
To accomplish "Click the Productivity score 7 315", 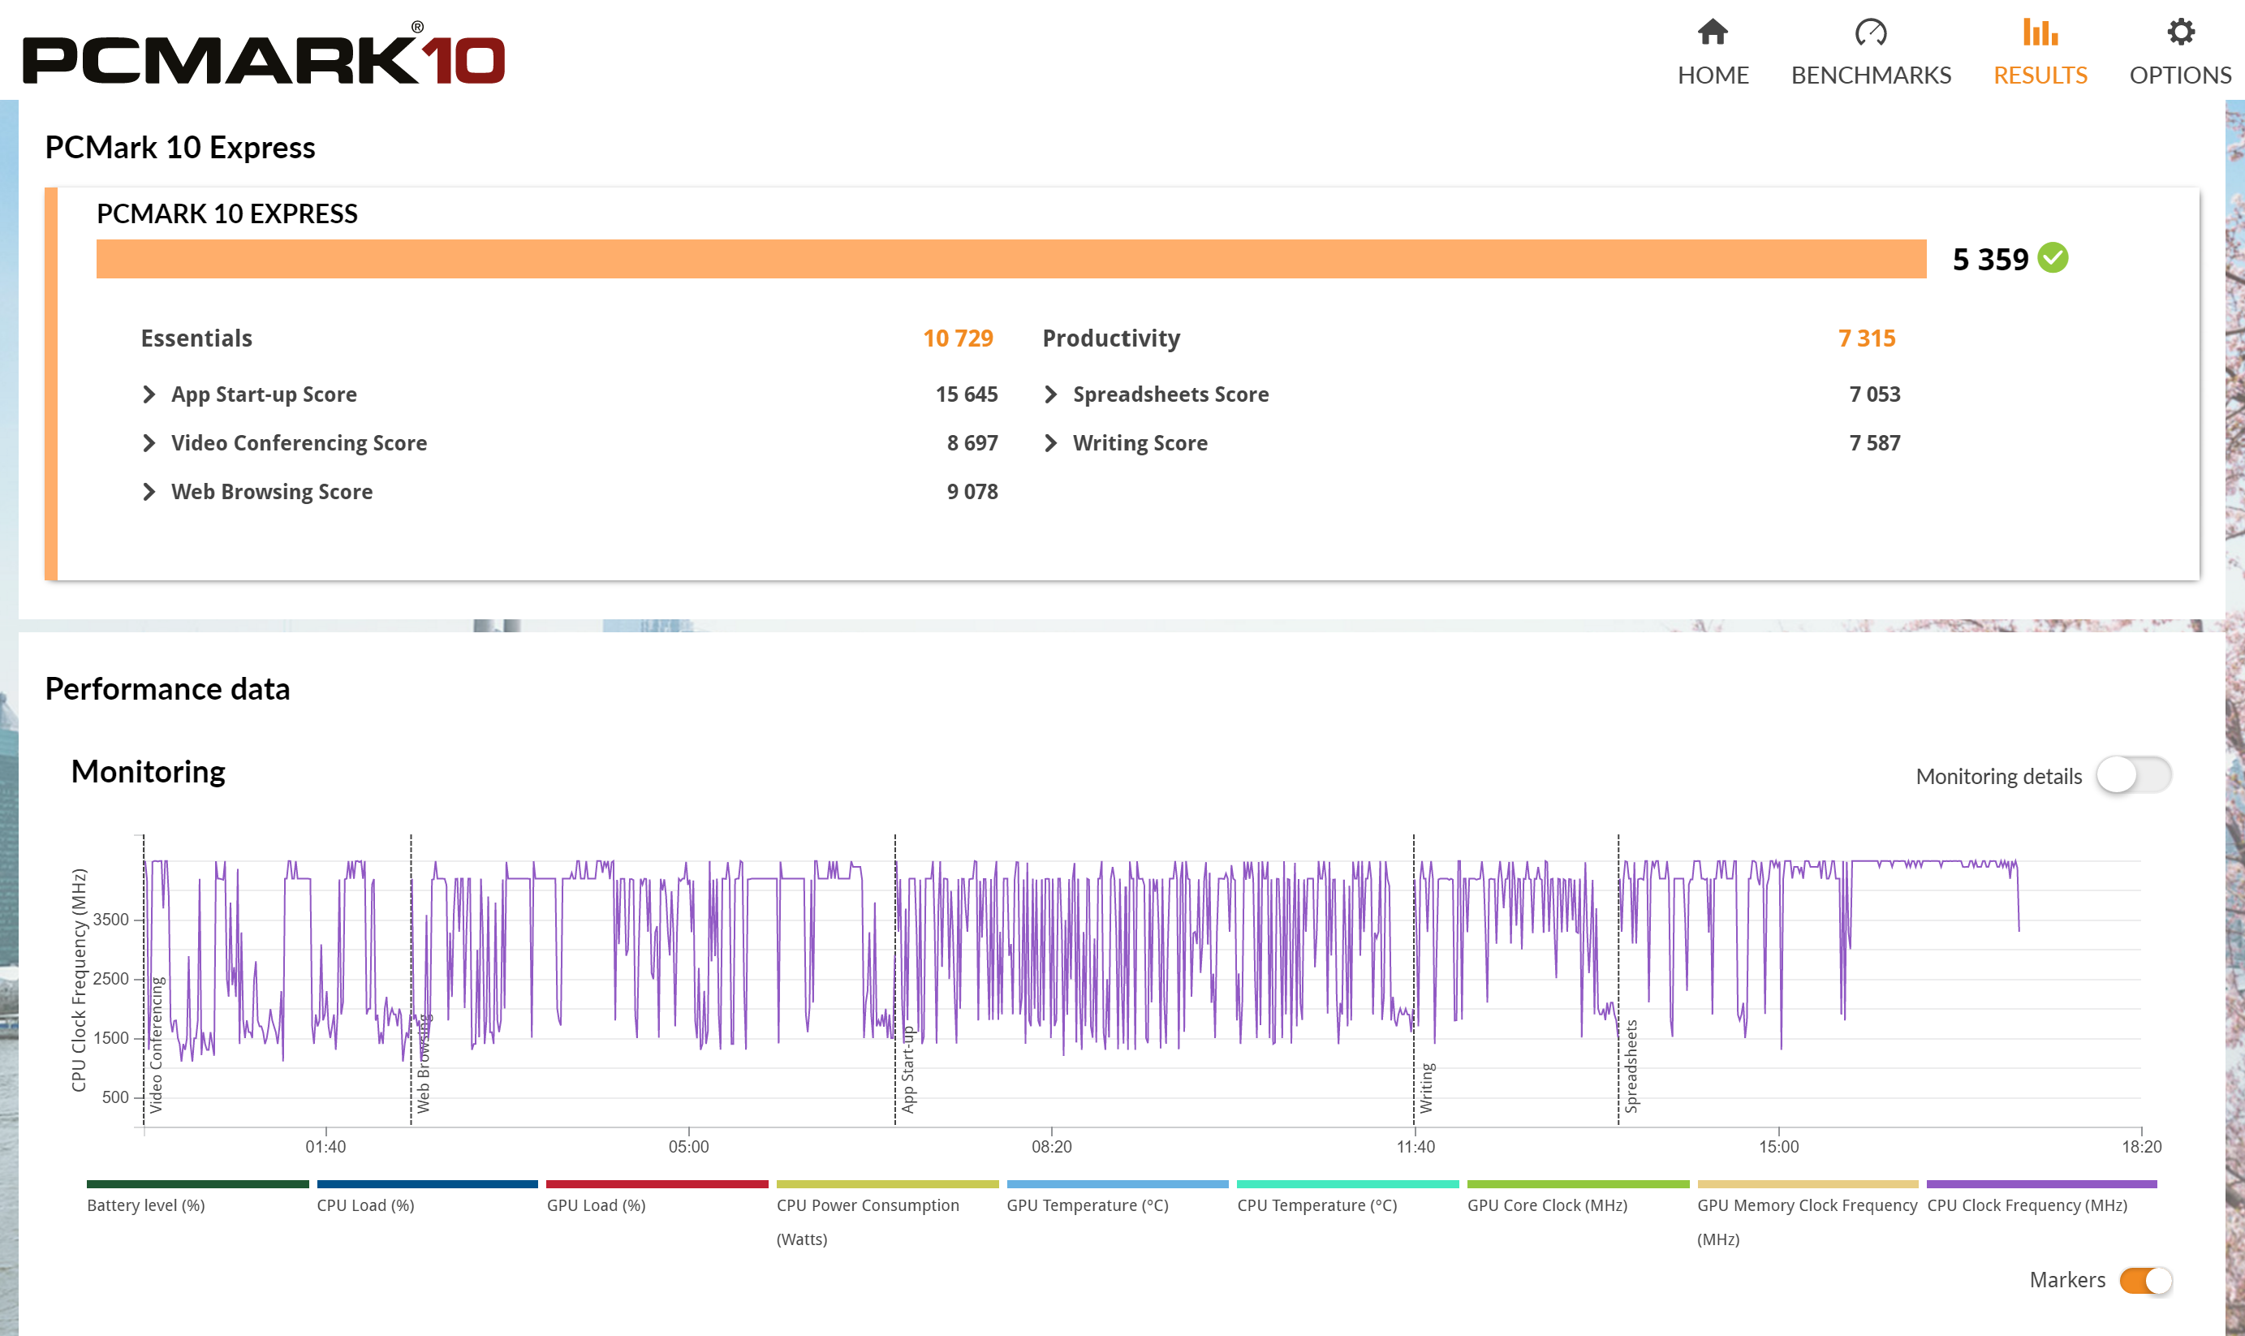I will 1867,338.
